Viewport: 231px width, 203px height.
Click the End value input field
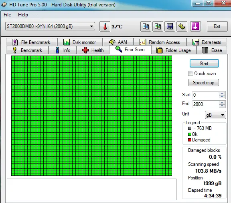coord(205,104)
